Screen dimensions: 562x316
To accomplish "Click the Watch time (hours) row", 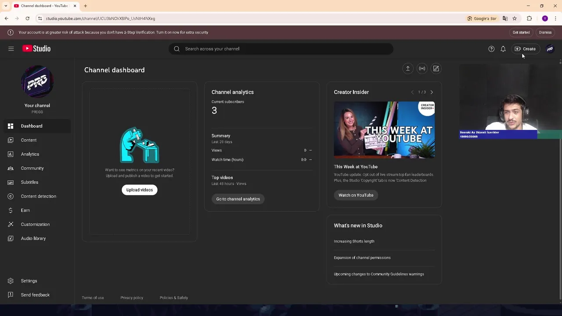I will [262, 160].
